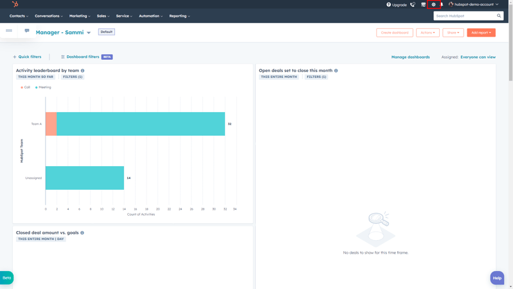Click the Unassigned teal Meeting bar
This screenshot has height=289, width=513.
[85, 178]
